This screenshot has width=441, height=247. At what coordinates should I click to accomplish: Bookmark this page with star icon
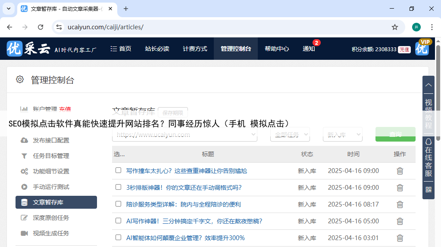point(394,27)
